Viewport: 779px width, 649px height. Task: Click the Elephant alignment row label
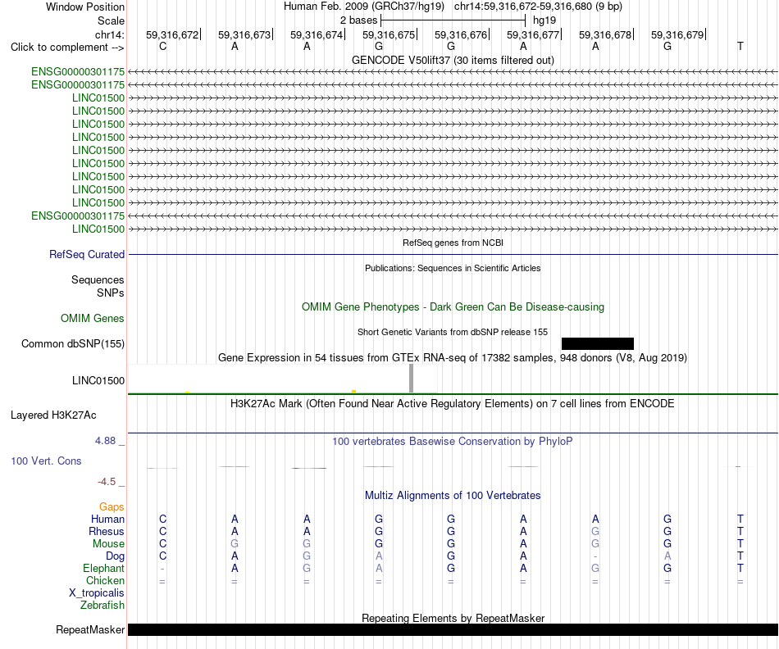click(103, 568)
